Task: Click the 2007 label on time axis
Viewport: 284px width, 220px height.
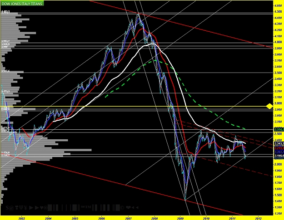Action: (x=128, y=218)
